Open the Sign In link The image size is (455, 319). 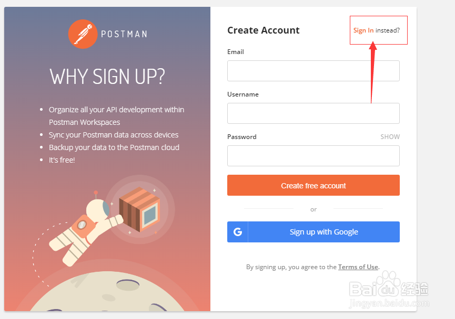pyautogui.click(x=363, y=30)
